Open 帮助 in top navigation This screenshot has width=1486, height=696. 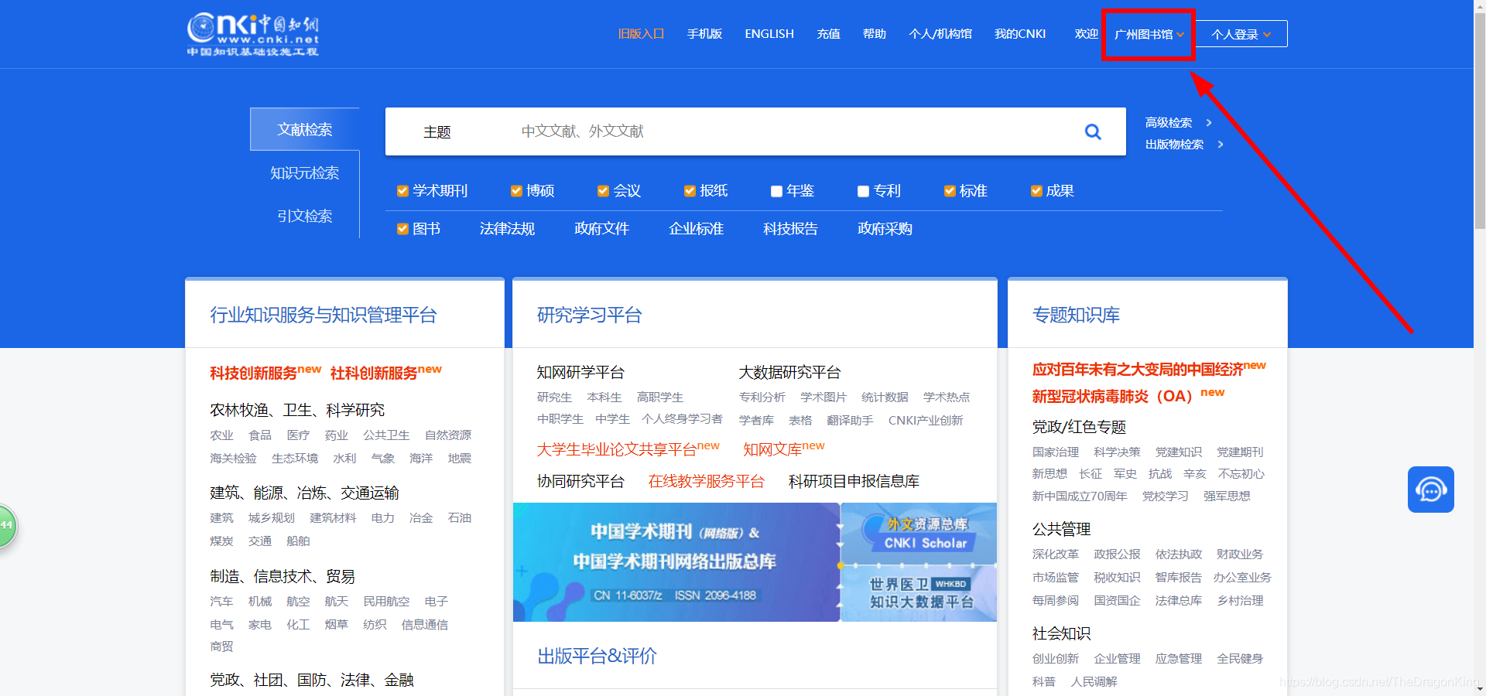875,34
